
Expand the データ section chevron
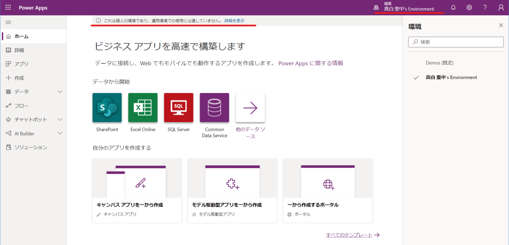pyautogui.click(x=59, y=91)
